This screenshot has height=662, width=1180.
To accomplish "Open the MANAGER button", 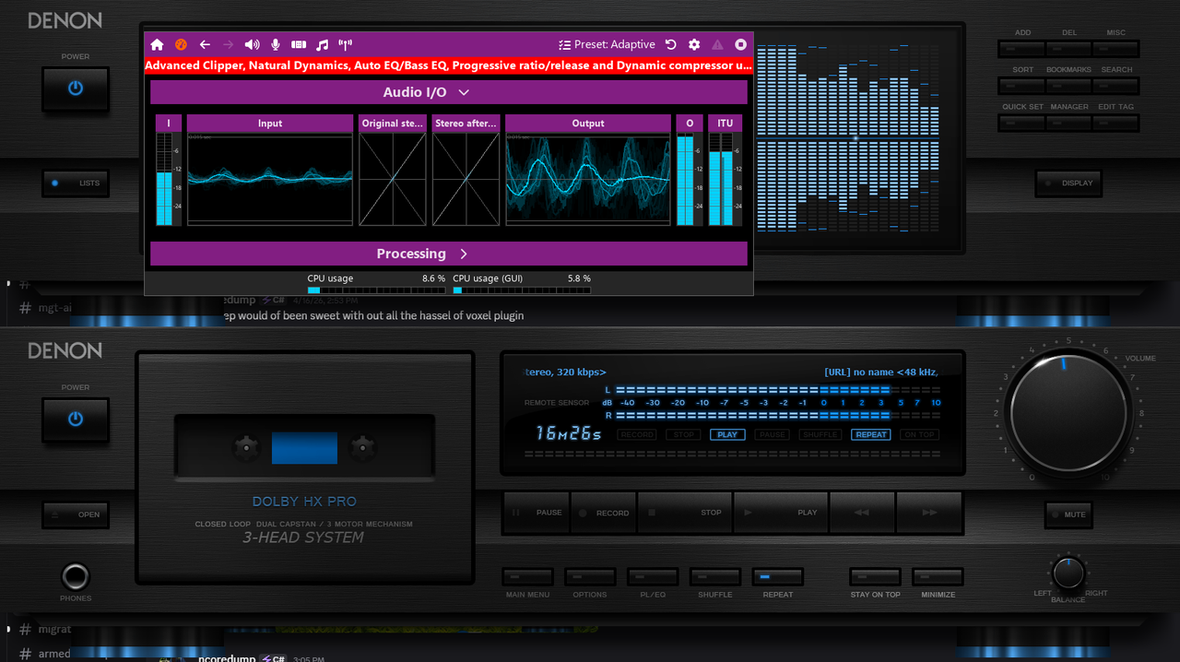I will pyautogui.click(x=1068, y=123).
